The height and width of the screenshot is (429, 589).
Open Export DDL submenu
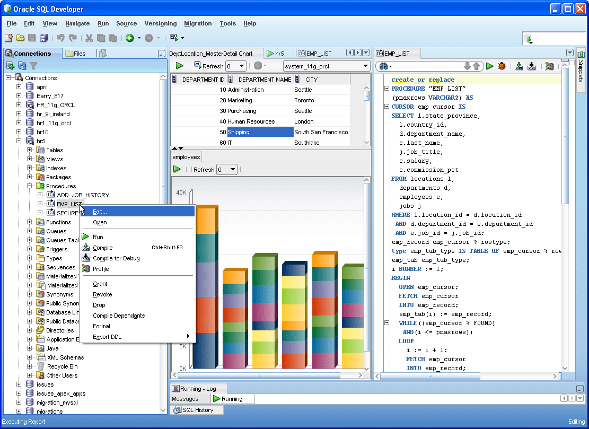click(138, 337)
